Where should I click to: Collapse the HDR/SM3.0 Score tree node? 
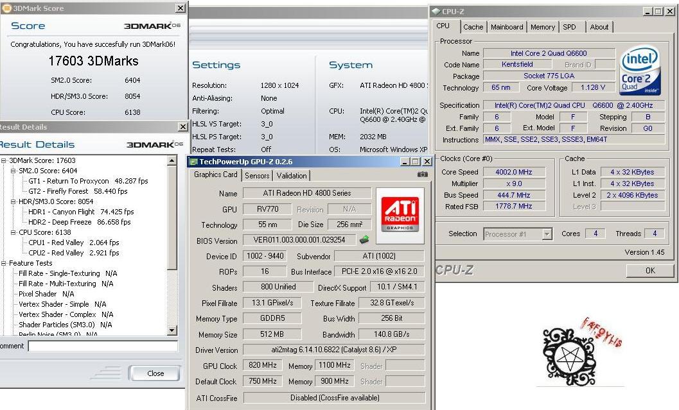pos(13,201)
